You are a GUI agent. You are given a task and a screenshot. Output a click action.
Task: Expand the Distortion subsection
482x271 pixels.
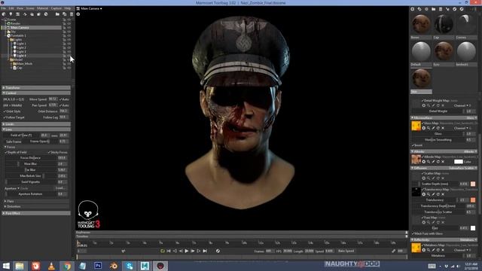point(36,206)
